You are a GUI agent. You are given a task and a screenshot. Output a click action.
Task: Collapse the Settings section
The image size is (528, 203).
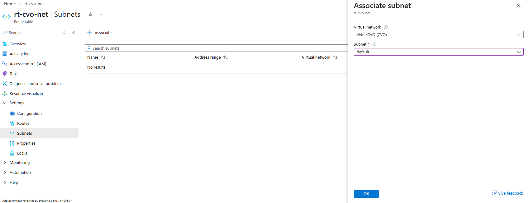pyautogui.click(x=17, y=103)
